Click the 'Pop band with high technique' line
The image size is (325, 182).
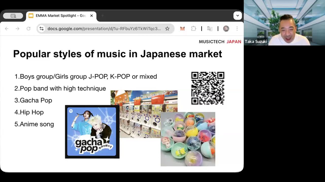pyautogui.click(x=60, y=88)
